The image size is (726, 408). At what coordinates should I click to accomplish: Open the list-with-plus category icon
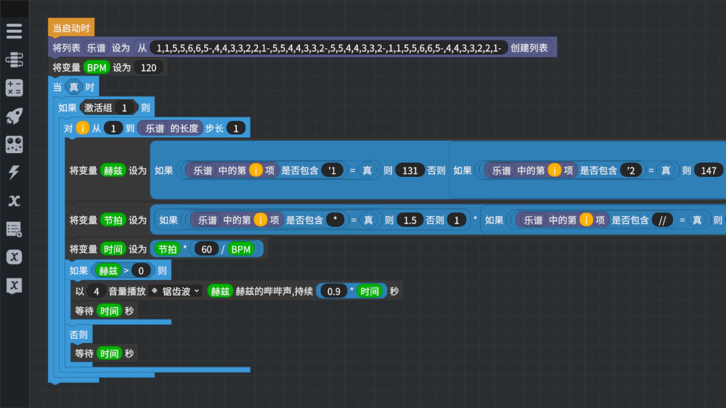pyautogui.click(x=14, y=229)
